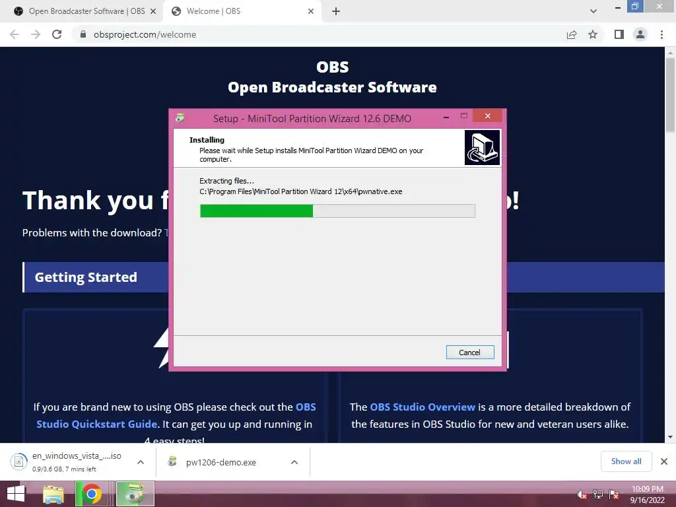Screen dimensions: 676x507
Task: Open a new Chrome tab
Action: pos(336,11)
